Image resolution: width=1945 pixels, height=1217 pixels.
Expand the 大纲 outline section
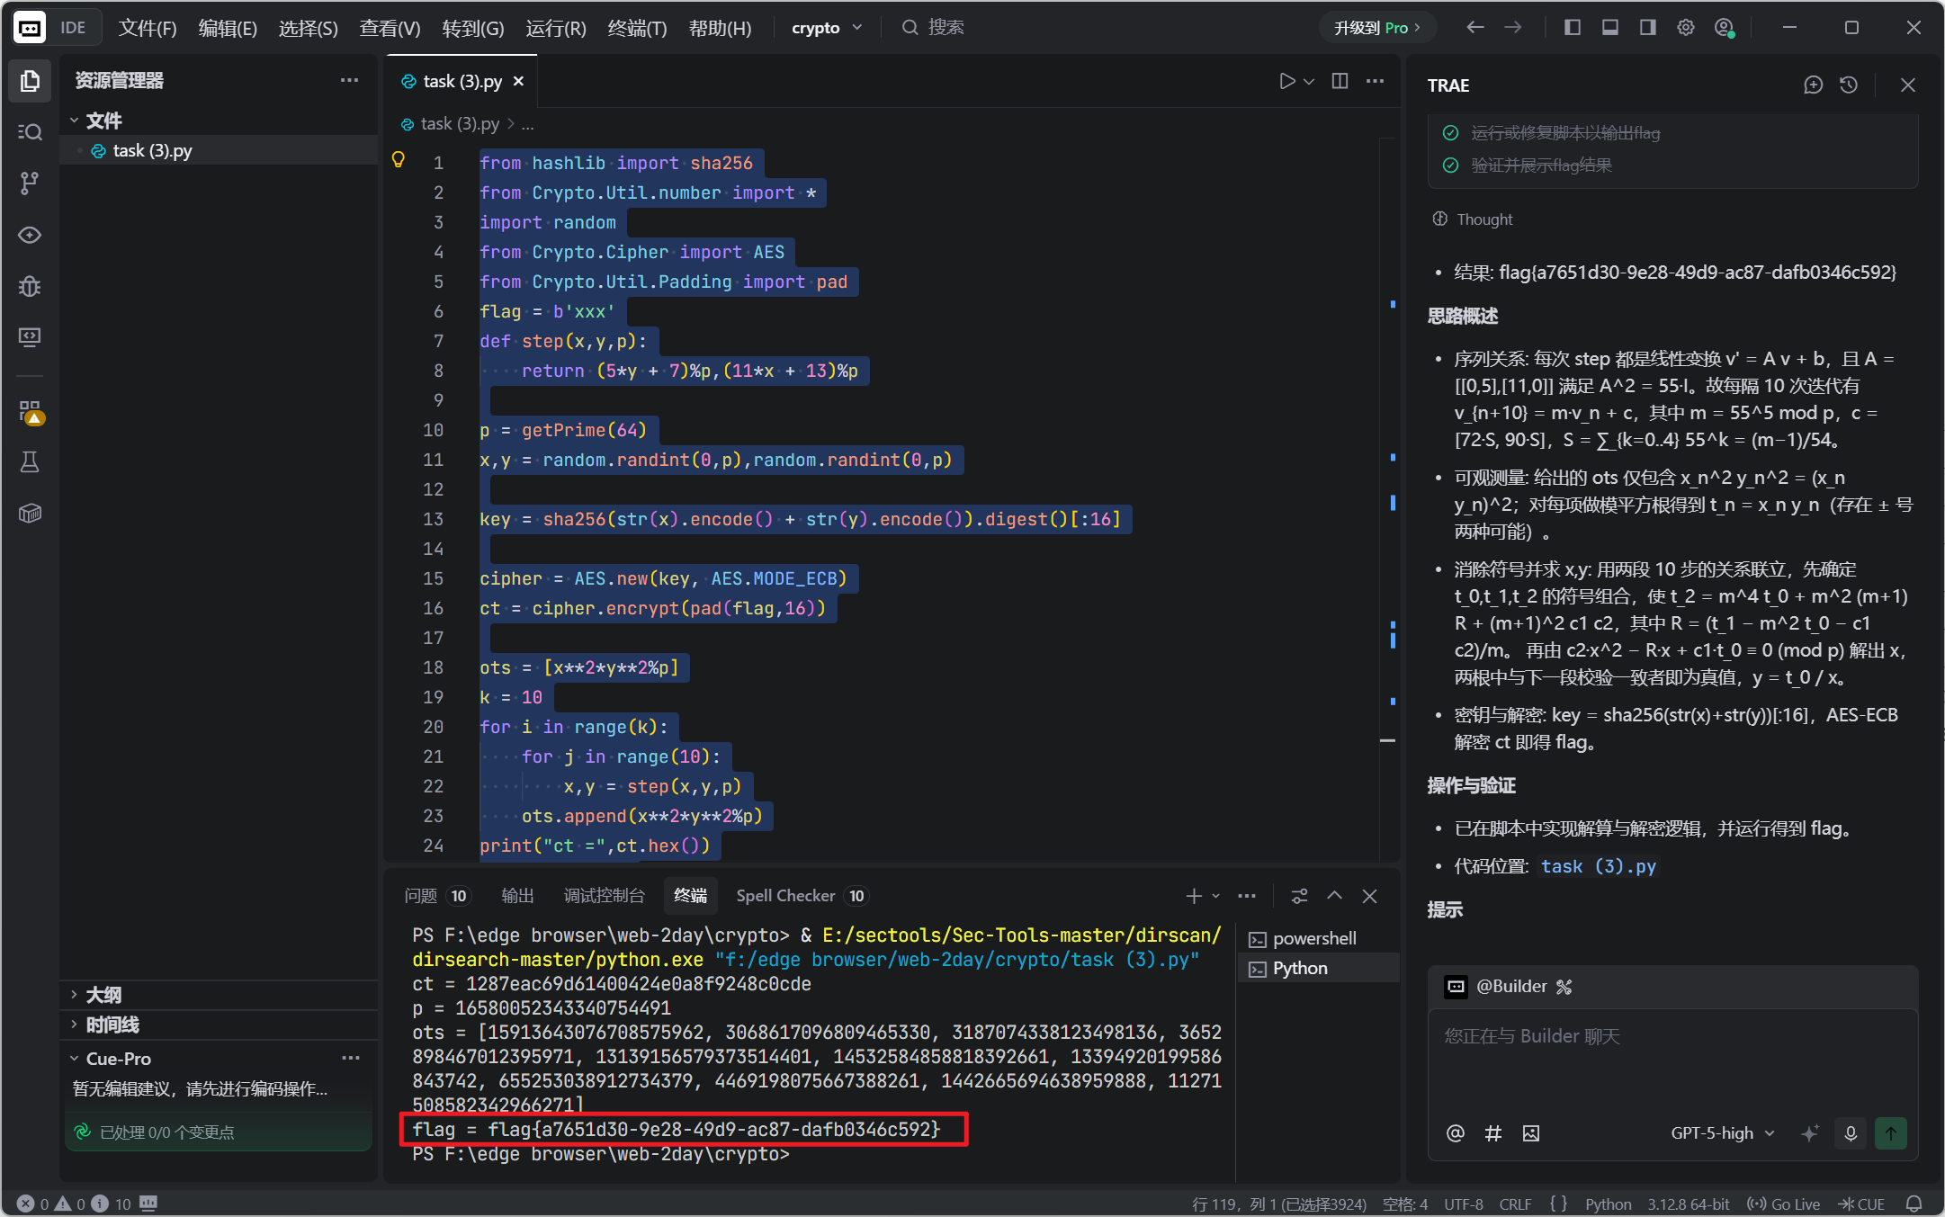[103, 995]
